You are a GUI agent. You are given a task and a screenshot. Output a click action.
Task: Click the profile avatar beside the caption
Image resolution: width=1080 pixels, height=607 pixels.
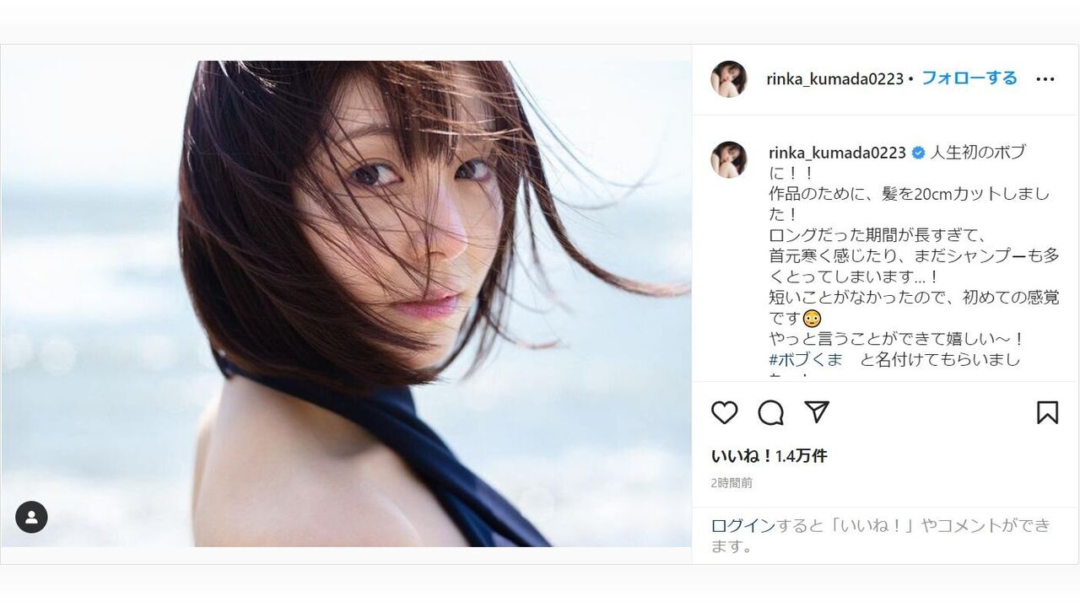(729, 159)
